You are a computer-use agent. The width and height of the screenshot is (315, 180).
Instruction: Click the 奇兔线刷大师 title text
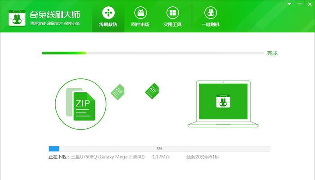(x=55, y=15)
